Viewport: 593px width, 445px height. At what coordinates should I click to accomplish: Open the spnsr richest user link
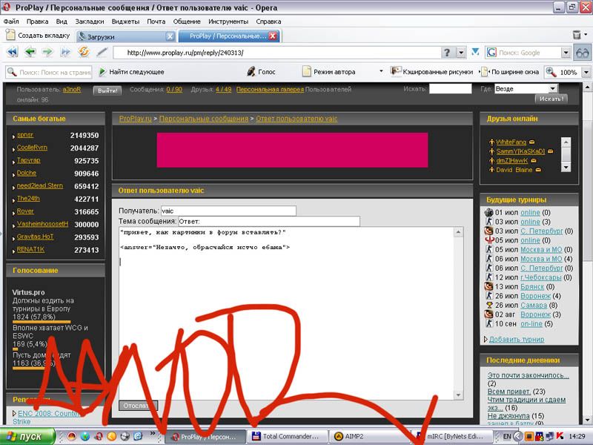tap(25, 135)
